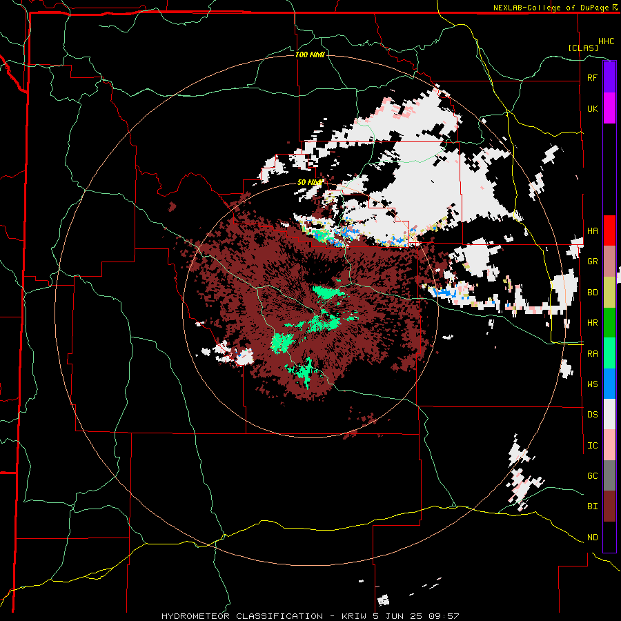Select the WS blue legend swatch

609,384
